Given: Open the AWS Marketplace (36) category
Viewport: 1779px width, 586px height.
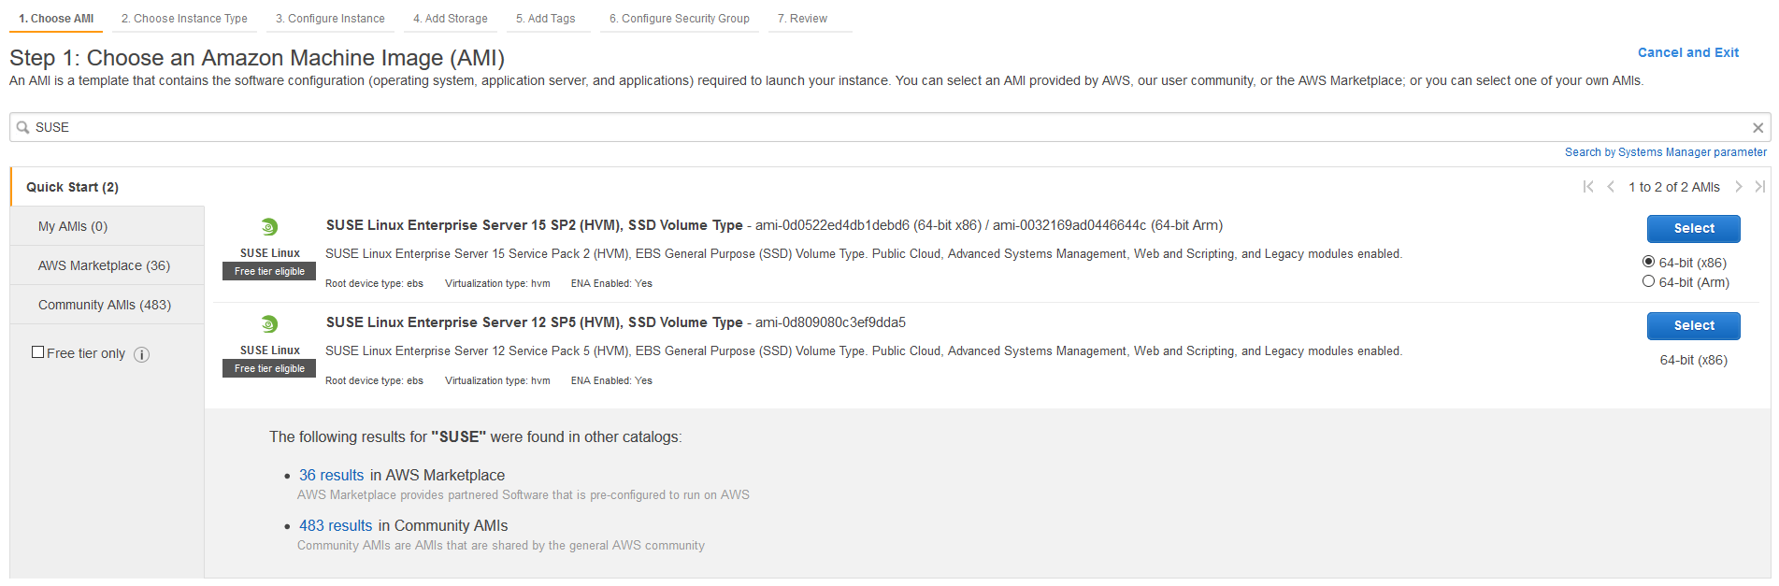Looking at the screenshot, I should point(104,265).
